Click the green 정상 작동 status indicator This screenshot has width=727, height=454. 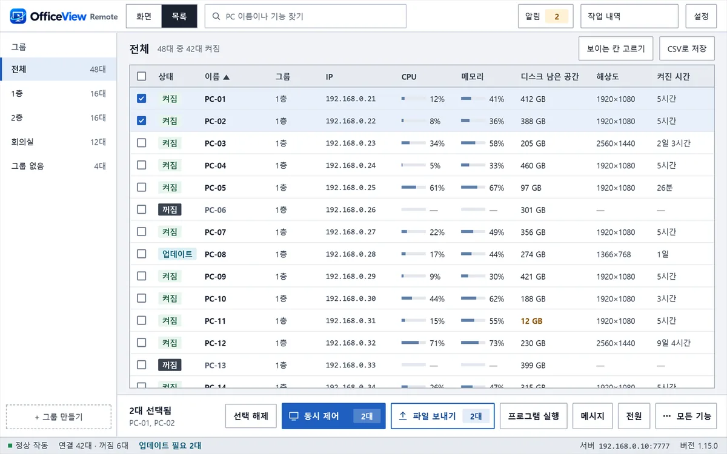[10, 446]
